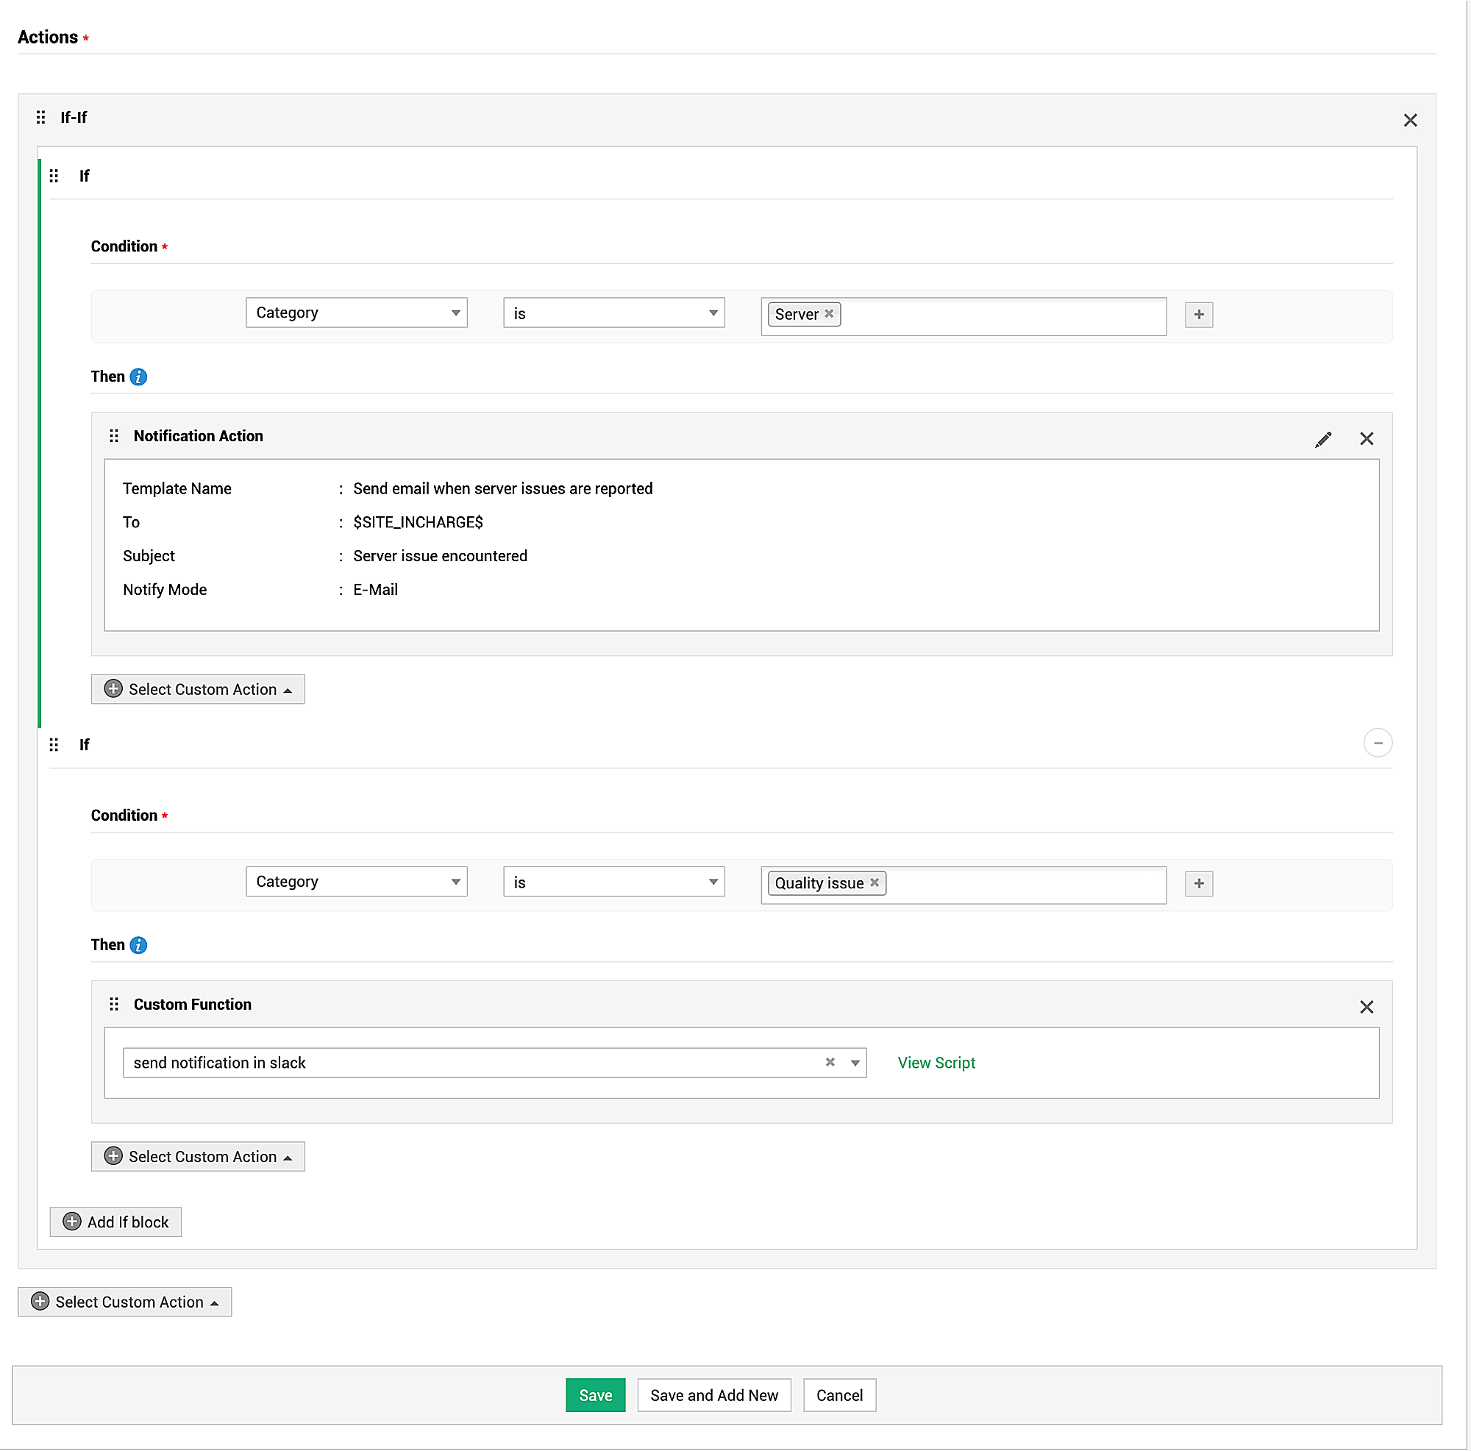1471x1451 pixels.
Task: Remove the Quality issue tag
Action: point(874,883)
